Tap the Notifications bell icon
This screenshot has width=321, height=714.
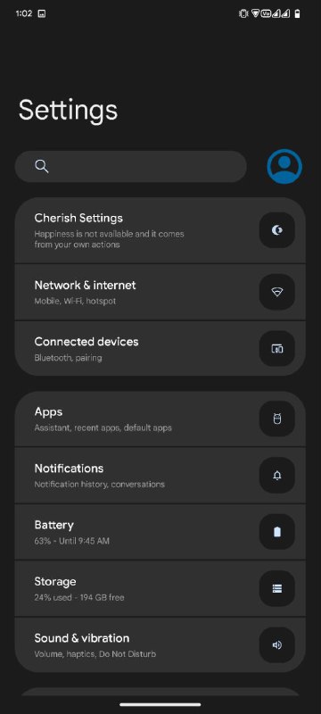(x=277, y=476)
